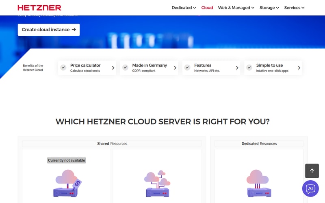Click the Hetzner logo

39,8
